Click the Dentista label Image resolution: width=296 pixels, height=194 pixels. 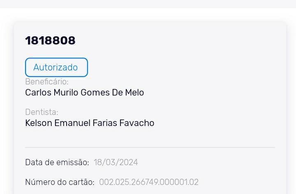coord(42,112)
